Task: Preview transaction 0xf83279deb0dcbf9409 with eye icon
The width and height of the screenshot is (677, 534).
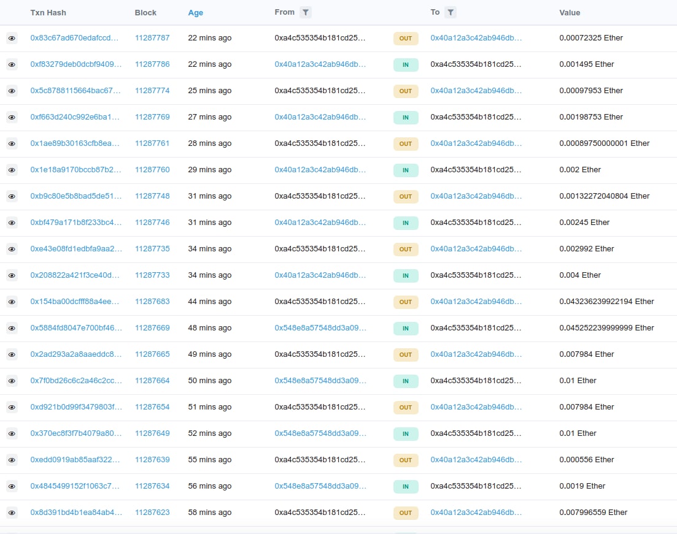Action: click(x=12, y=65)
